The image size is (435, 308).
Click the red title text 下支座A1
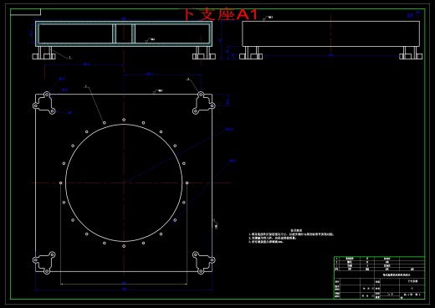click(220, 14)
